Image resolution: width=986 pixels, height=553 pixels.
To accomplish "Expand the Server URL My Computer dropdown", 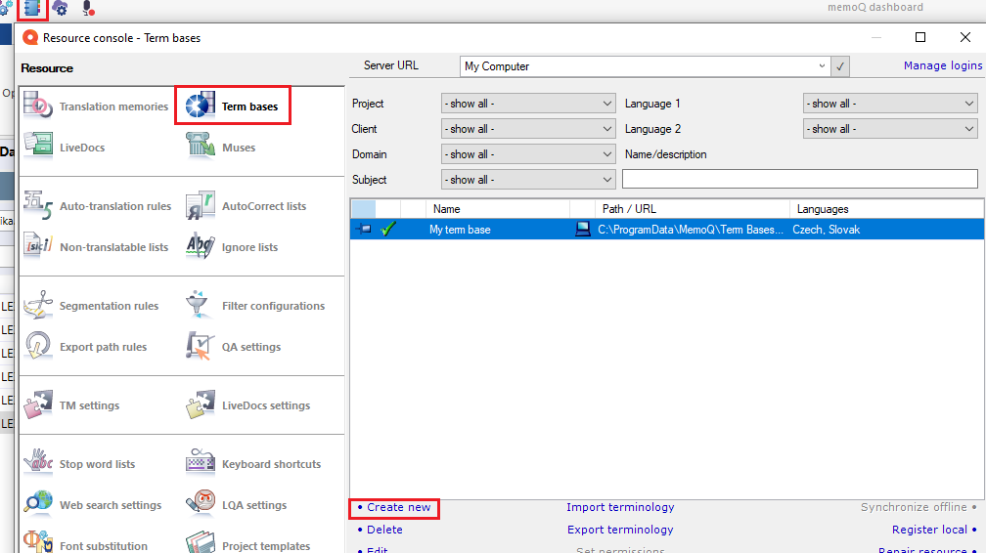I will tap(822, 66).
